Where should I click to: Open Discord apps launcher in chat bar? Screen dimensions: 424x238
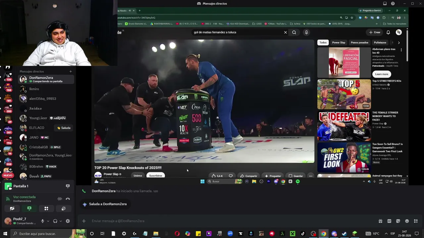[x=416, y=221]
